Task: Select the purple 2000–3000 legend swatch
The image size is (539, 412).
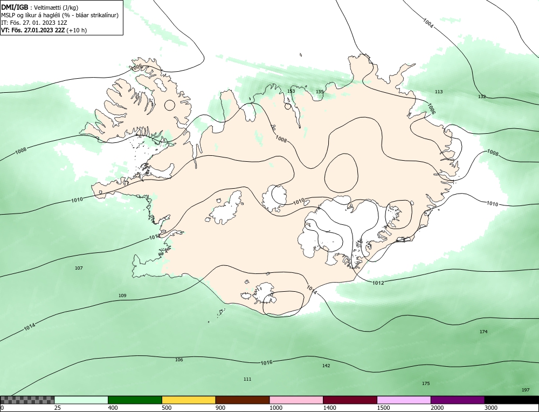Action: tap(458, 400)
